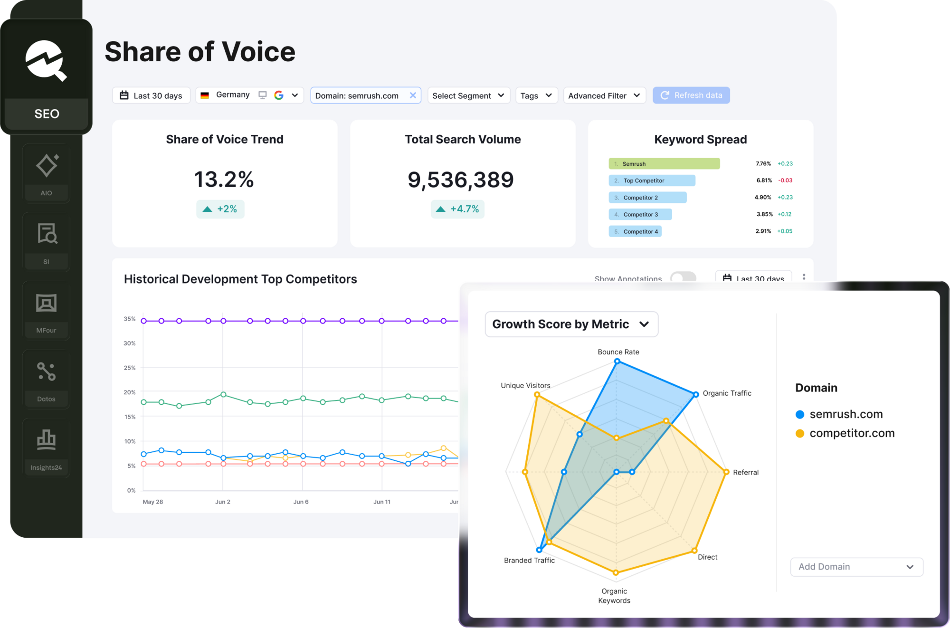The width and height of the screenshot is (950, 628).
Task: Click the SEO logo magnifier icon
Action: point(46,61)
